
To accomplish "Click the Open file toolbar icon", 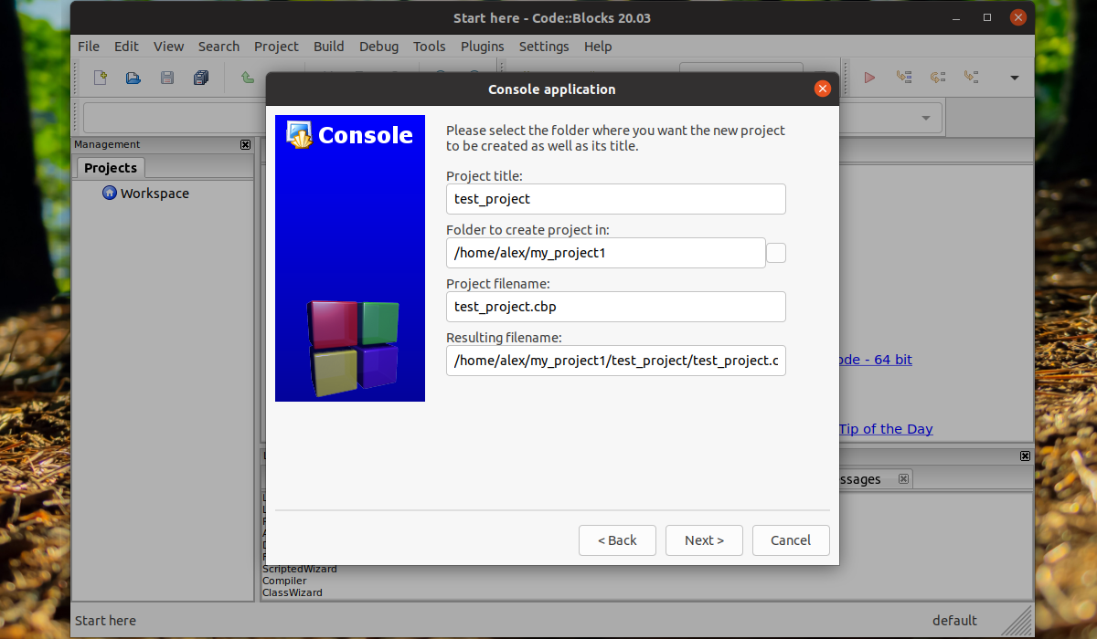I will coord(133,78).
